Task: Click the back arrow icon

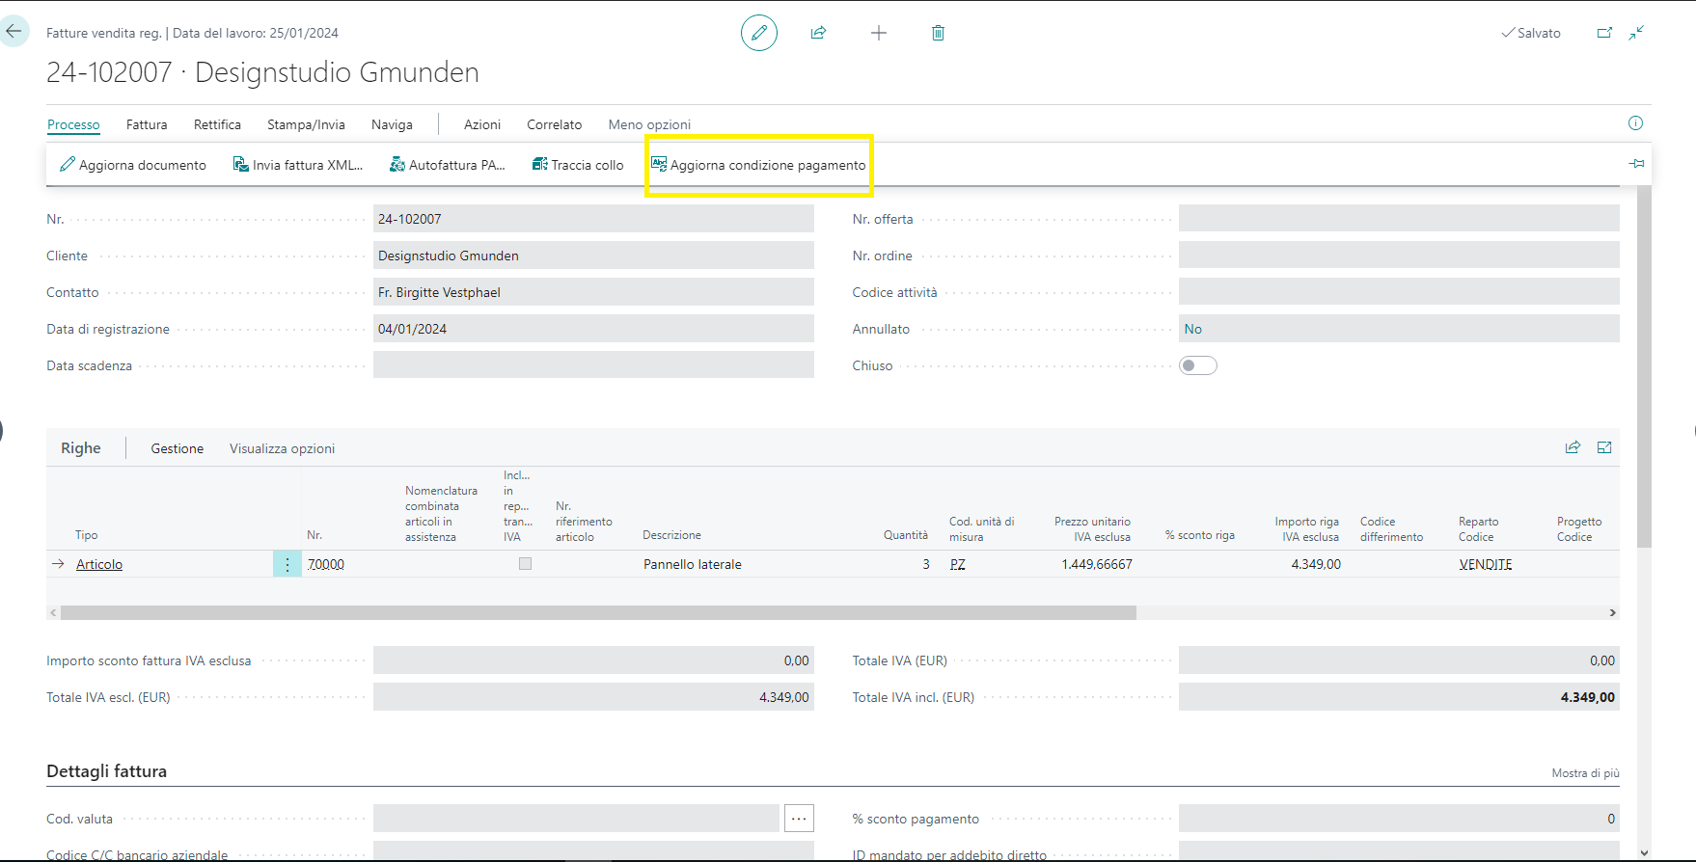Action: (14, 31)
